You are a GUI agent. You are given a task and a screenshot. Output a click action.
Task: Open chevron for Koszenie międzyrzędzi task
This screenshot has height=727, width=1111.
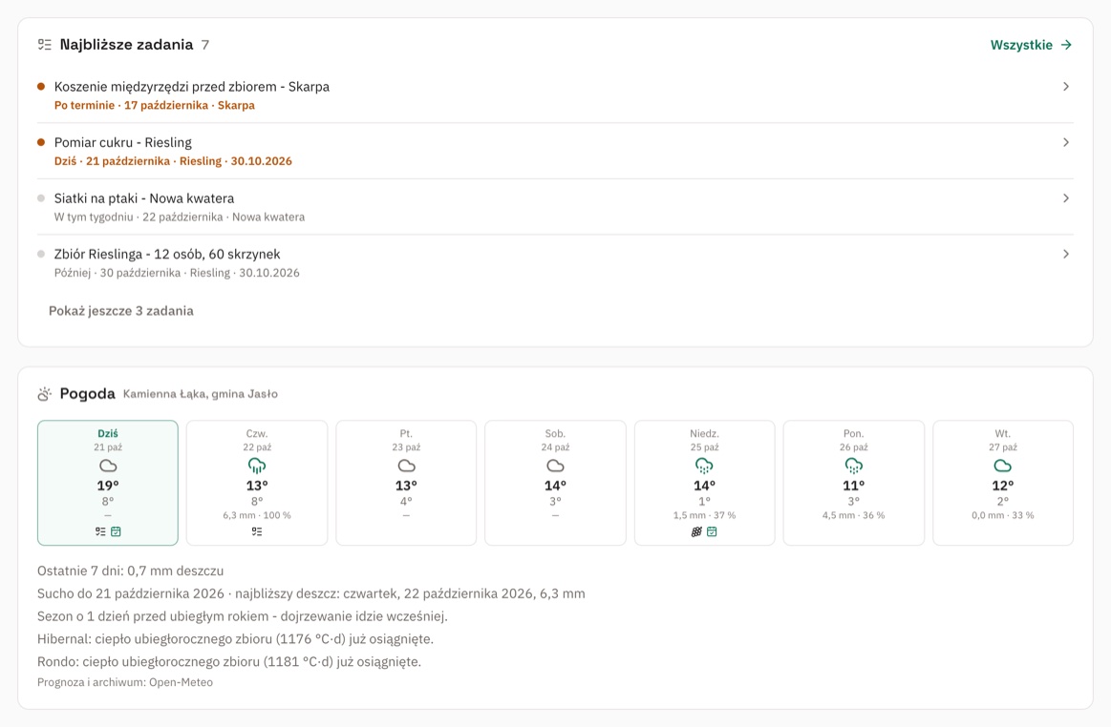point(1066,87)
